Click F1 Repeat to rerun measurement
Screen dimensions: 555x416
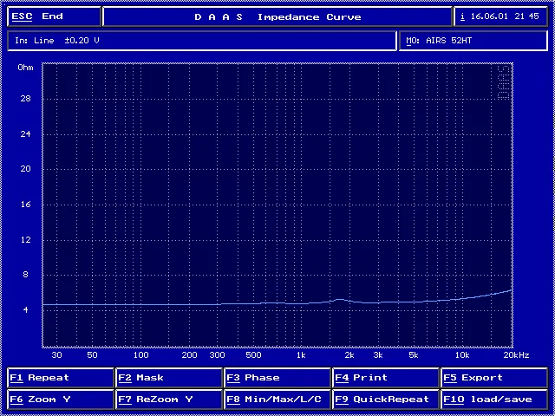tap(61, 378)
